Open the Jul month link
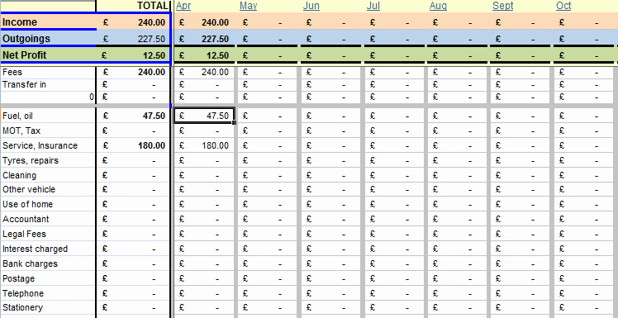The width and height of the screenshot is (618, 318). click(x=373, y=6)
